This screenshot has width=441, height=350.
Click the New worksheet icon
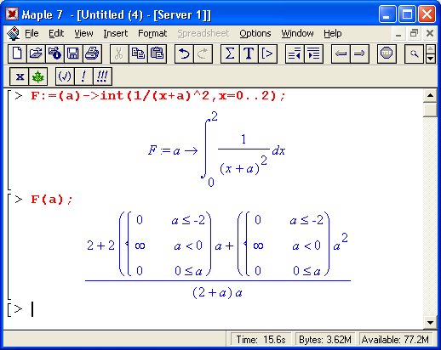pos(17,54)
